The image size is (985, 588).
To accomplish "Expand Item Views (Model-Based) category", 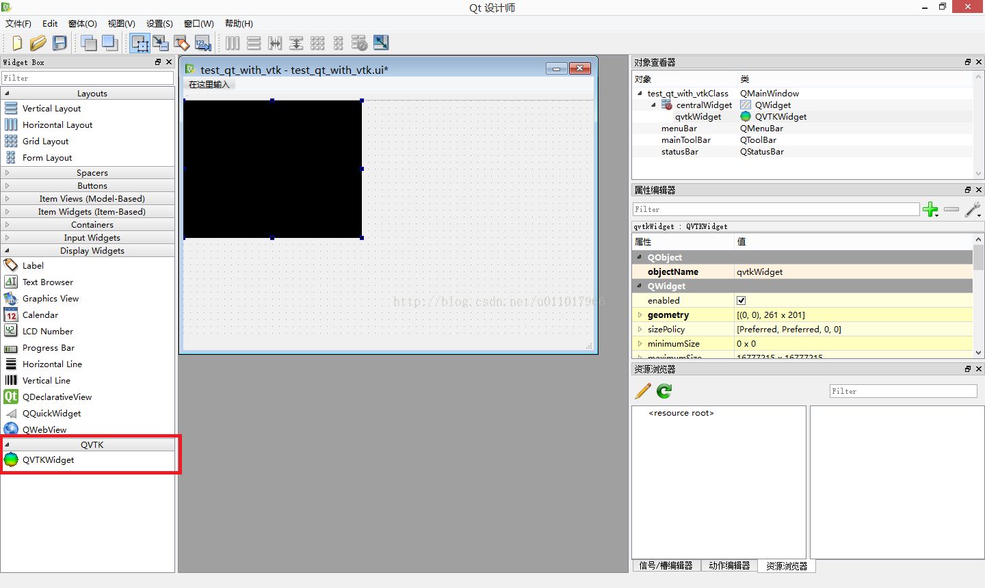I will [x=8, y=199].
